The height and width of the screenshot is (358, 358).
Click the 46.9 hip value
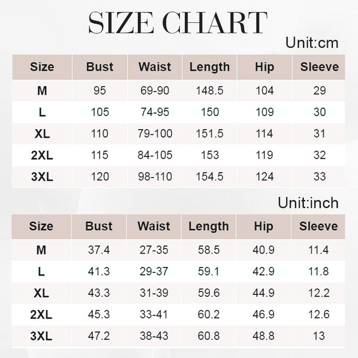pyautogui.click(x=264, y=315)
